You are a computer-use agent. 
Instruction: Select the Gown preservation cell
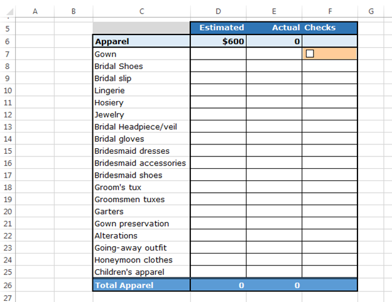[x=141, y=224]
